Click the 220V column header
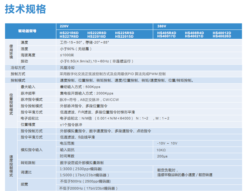 coord(63,26)
